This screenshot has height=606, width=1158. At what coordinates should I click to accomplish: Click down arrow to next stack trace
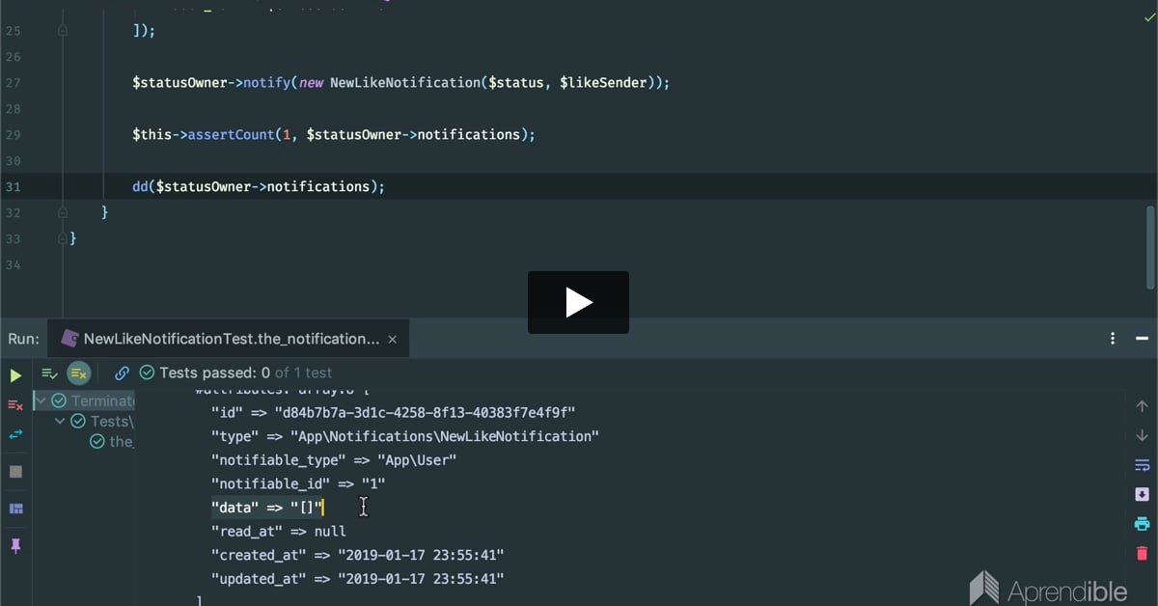click(x=1142, y=435)
